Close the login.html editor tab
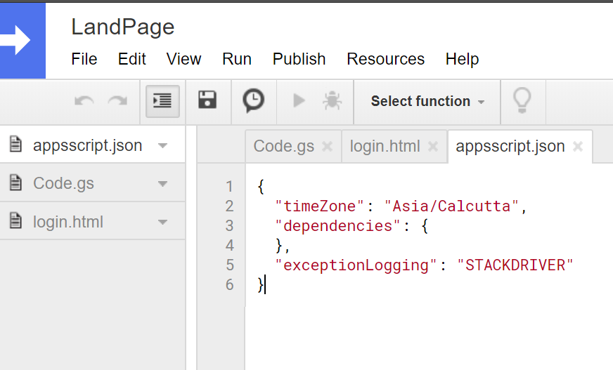Image resolution: width=613 pixels, height=370 pixels. click(x=433, y=147)
